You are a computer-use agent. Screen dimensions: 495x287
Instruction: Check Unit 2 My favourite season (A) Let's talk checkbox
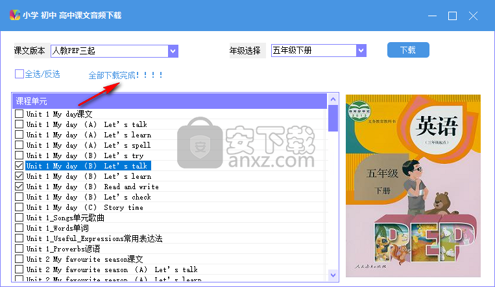tap(19, 270)
